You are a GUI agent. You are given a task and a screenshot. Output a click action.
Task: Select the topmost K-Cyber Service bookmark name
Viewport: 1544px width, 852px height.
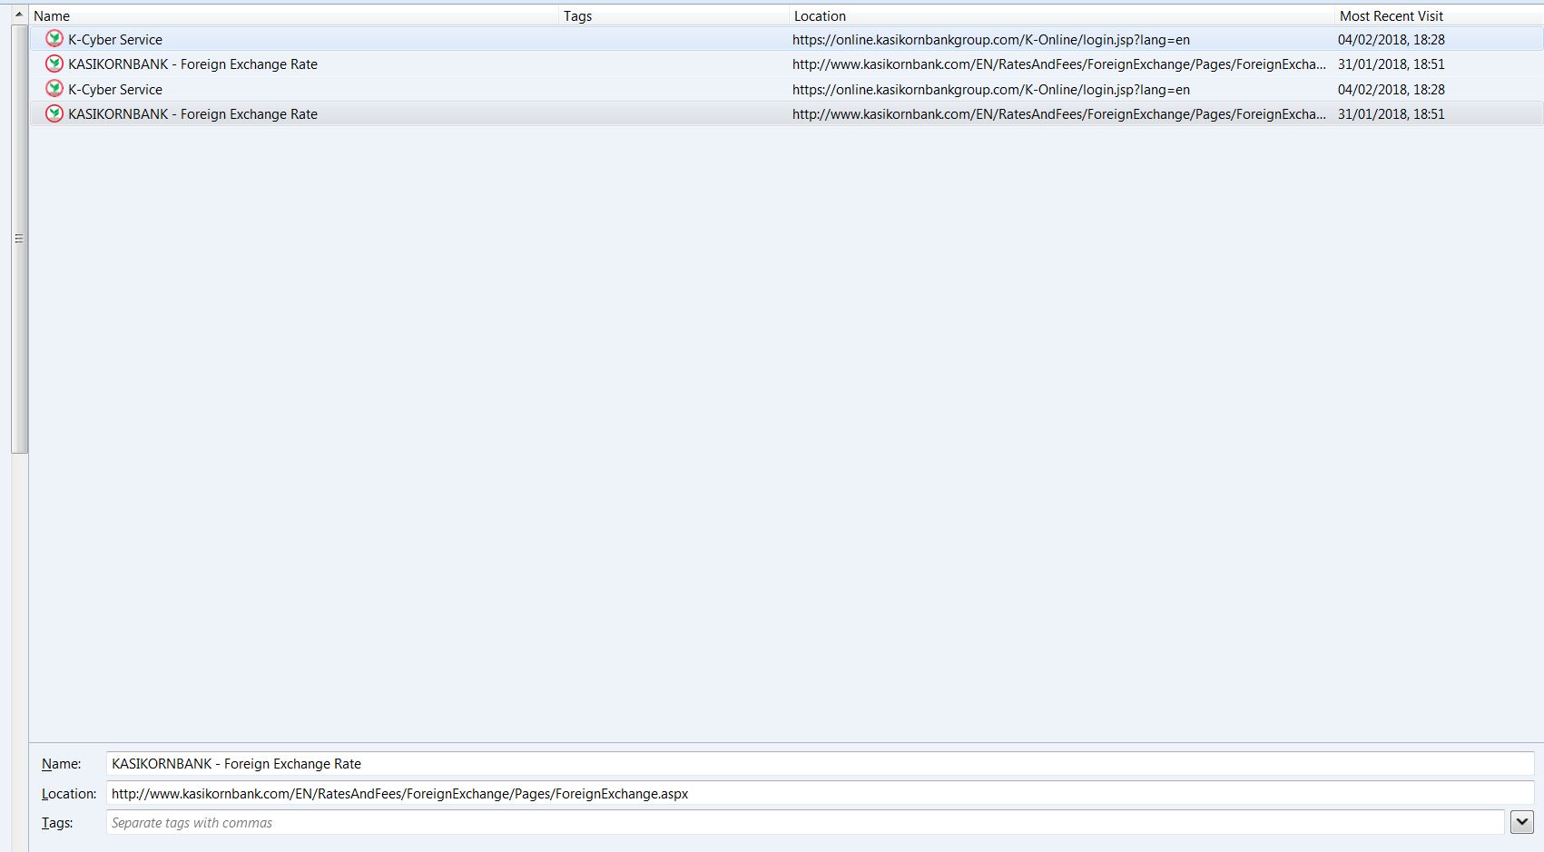coord(115,40)
